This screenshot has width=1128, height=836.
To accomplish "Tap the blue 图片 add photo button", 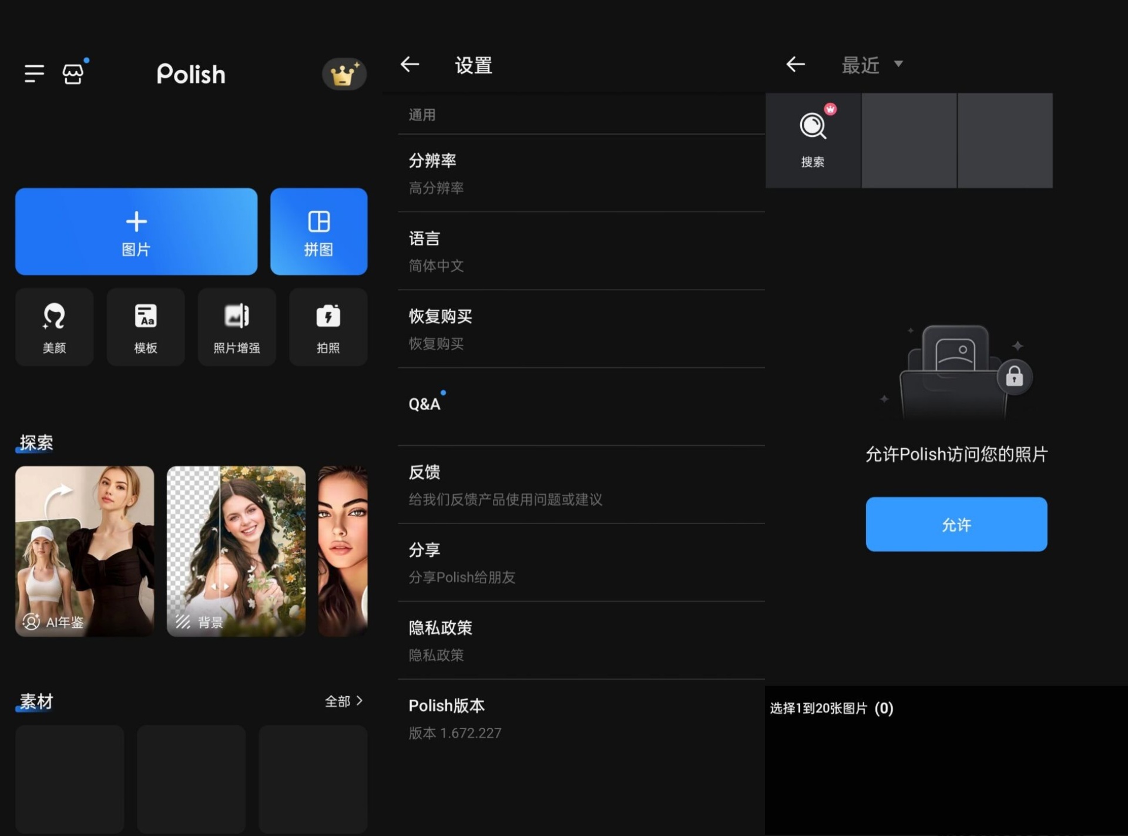I will pyautogui.click(x=136, y=231).
